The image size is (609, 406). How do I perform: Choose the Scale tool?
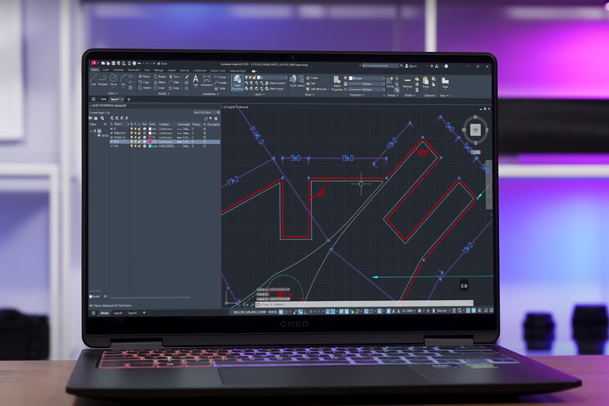pos(159,88)
